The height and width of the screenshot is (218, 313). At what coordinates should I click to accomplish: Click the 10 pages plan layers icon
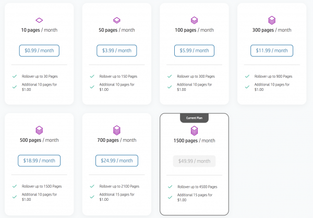39,20
